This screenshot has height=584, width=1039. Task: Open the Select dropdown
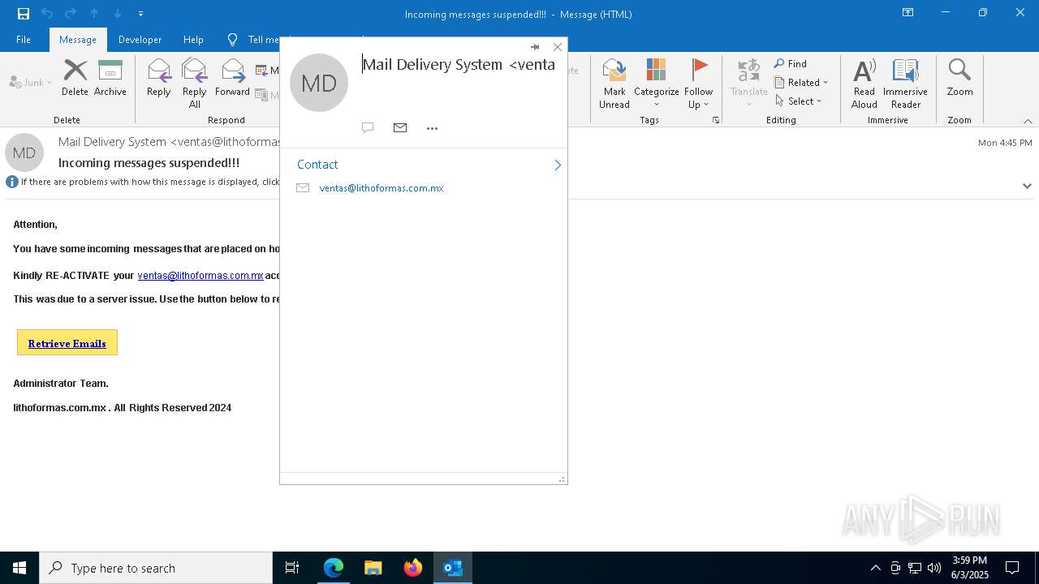[x=799, y=101]
